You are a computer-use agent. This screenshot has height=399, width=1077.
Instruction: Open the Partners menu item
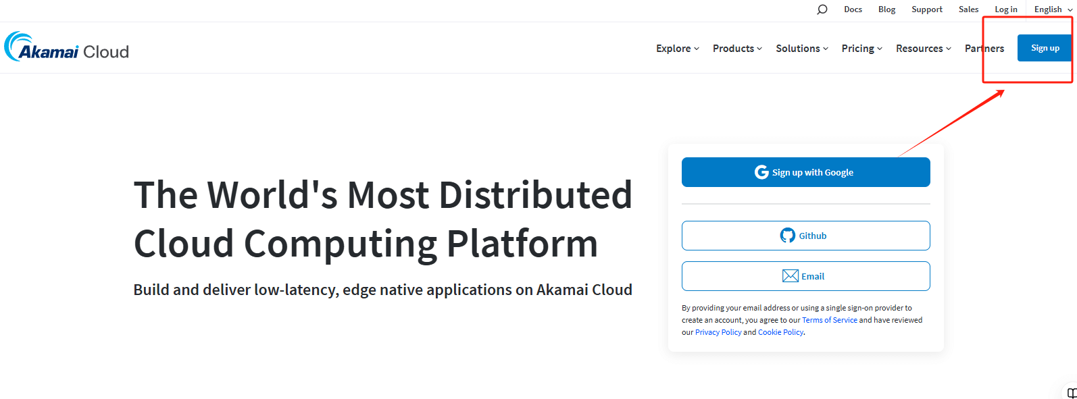tap(984, 49)
